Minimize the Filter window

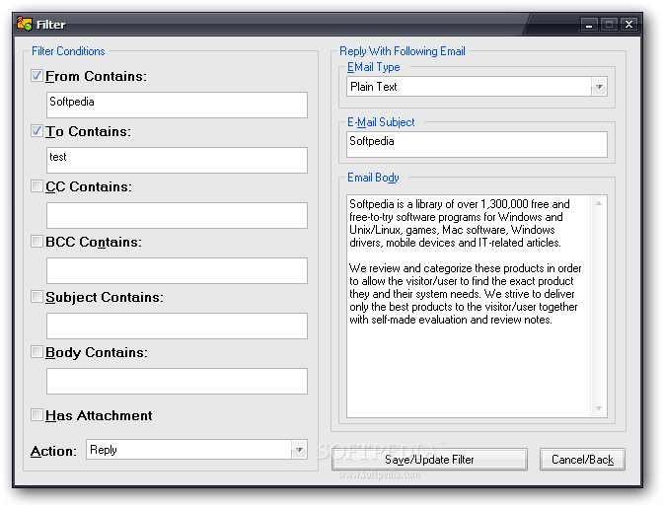(x=589, y=25)
